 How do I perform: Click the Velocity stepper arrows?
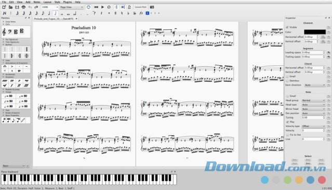pos(324,130)
